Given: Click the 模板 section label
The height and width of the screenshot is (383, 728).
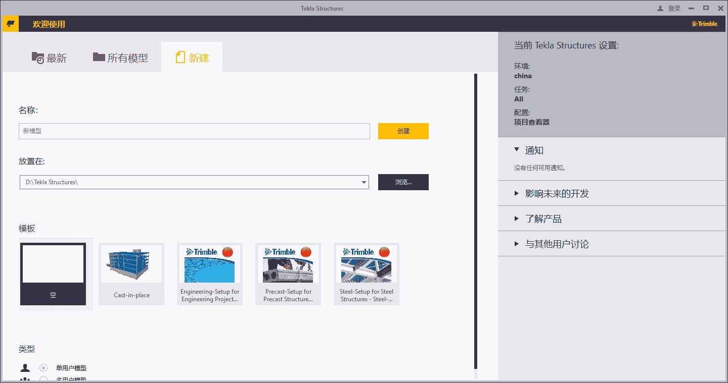Looking at the screenshot, I should click(x=27, y=229).
